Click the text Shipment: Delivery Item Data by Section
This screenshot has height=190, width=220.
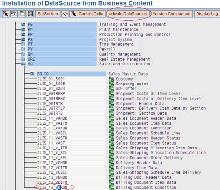[161, 108]
